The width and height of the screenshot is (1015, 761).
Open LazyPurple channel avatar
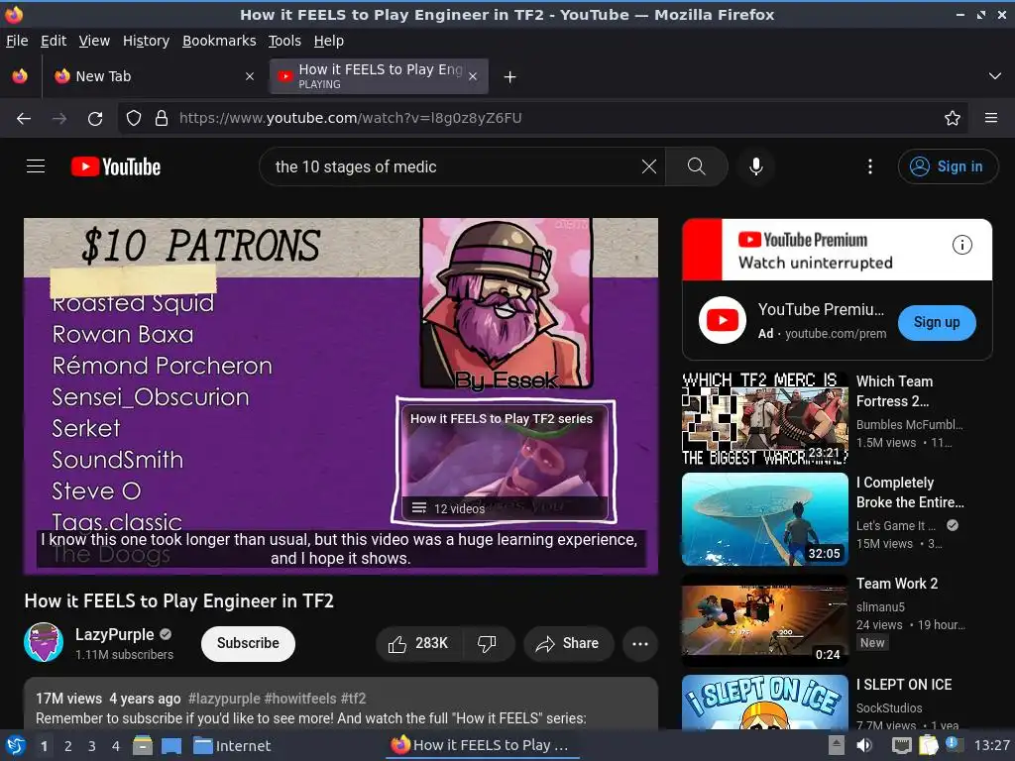pyautogui.click(x=44, y=642)
